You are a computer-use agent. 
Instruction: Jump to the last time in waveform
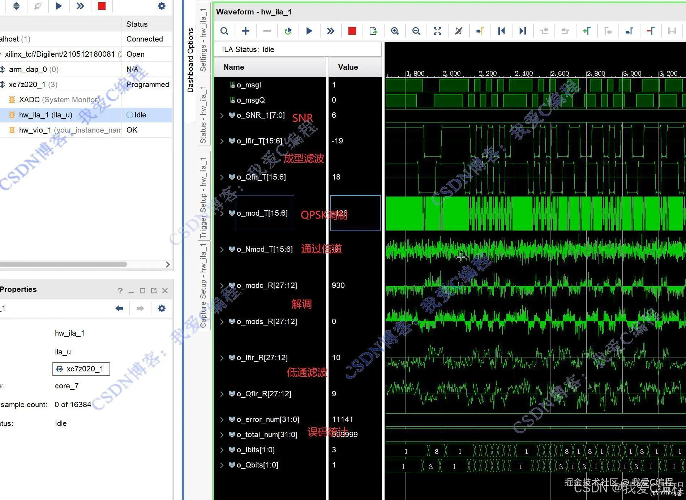(x=523, y=31)
